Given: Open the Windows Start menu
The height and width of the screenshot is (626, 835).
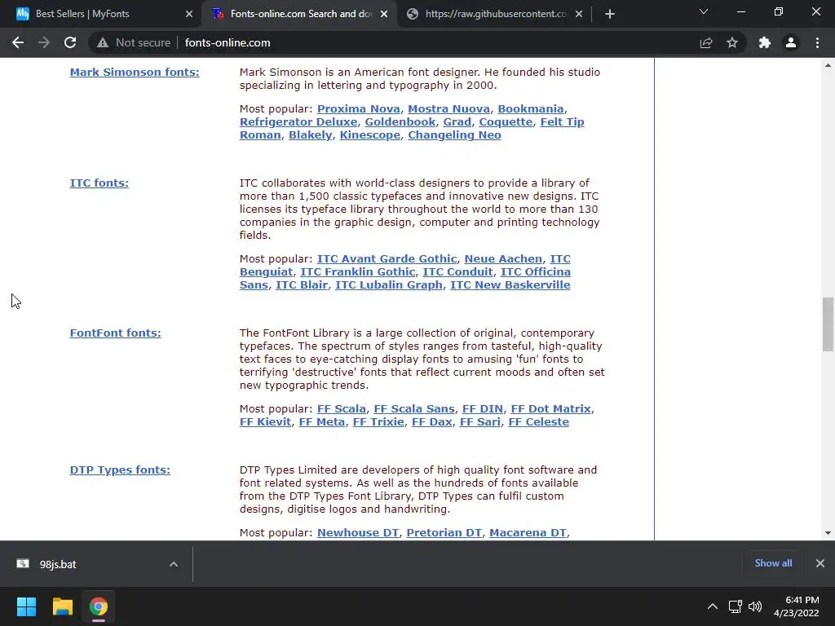Looking at the screenshot, I should click(26, 606).
